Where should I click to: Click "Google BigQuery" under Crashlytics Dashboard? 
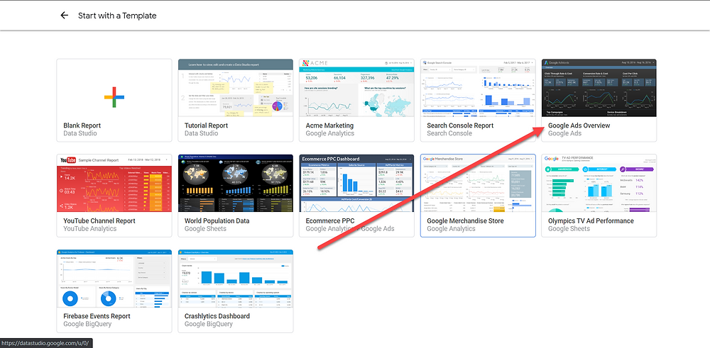(209, 324)
